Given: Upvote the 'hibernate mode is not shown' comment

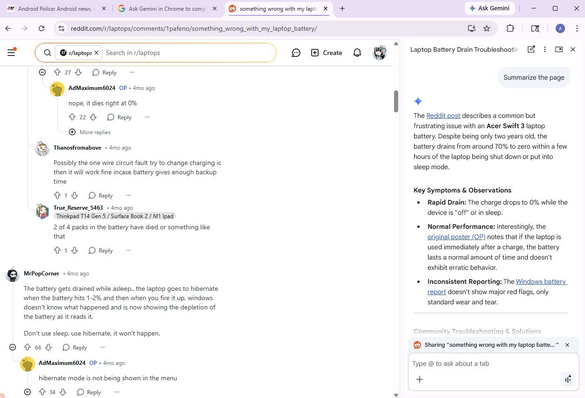Looking at the screenshot, I should pyautogui.click(x=42, y=392).
